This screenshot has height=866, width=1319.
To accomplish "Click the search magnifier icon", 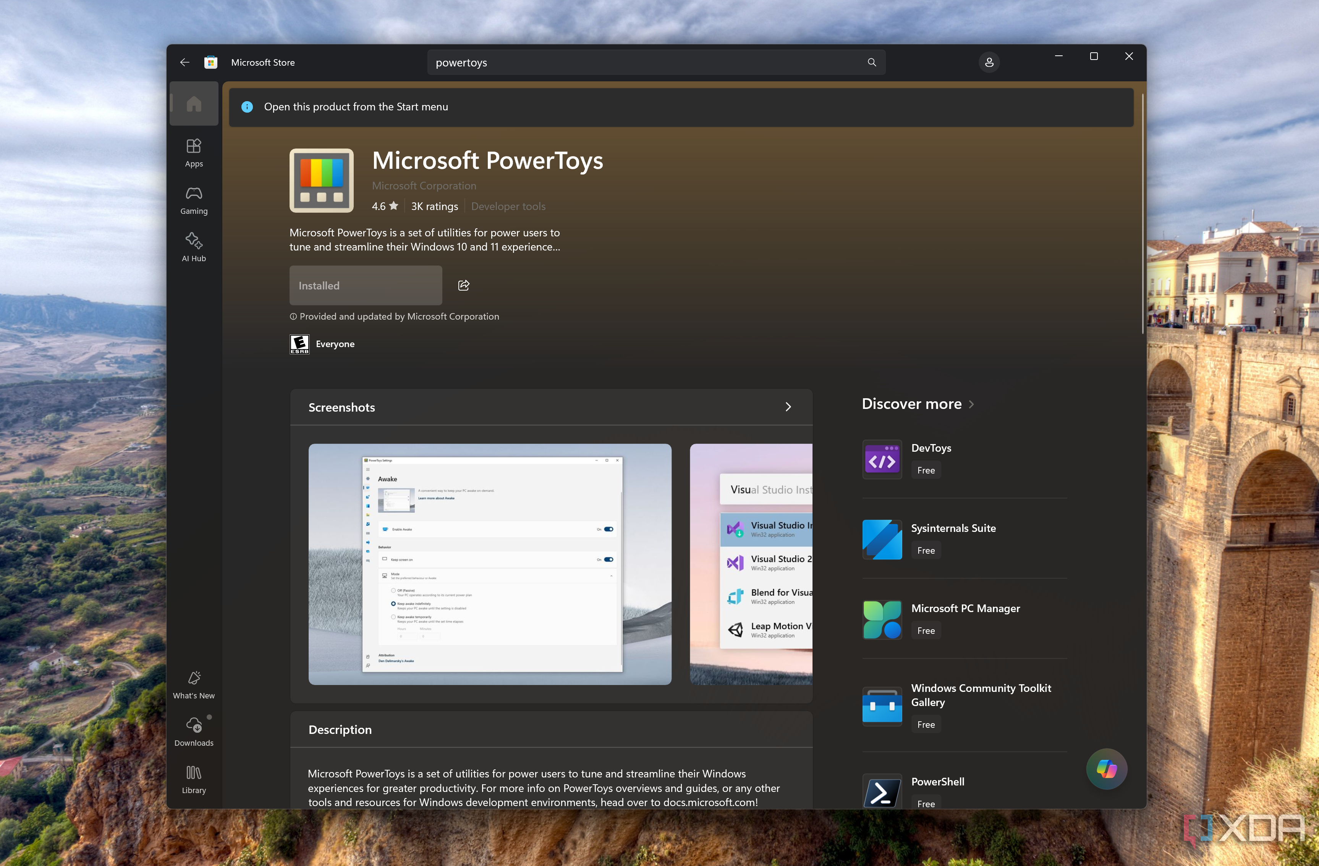I will click(x=872, y=62).
